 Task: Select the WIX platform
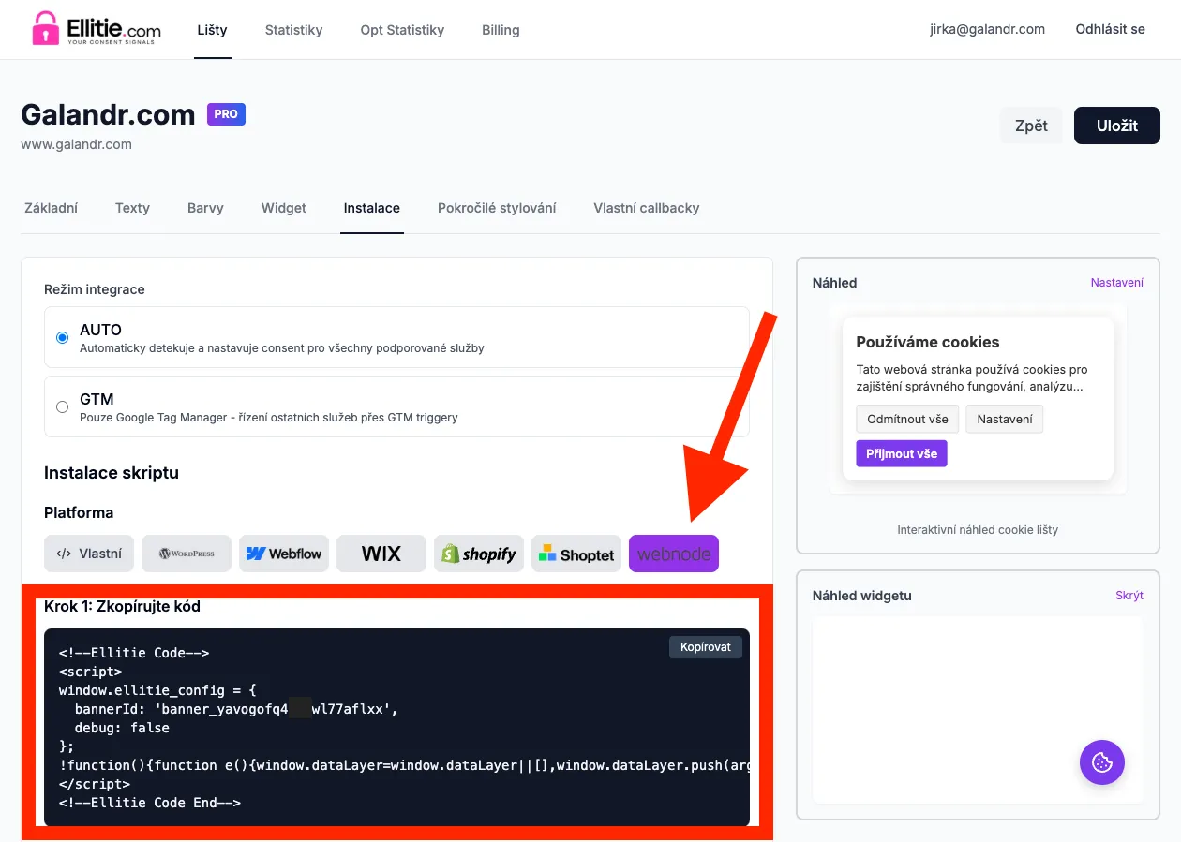381,554
